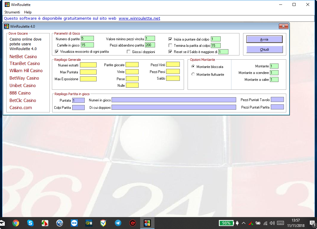Open the 888 Casino link

20,93
